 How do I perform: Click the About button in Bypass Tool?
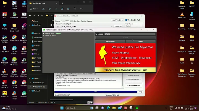click(x=140, y=41)
